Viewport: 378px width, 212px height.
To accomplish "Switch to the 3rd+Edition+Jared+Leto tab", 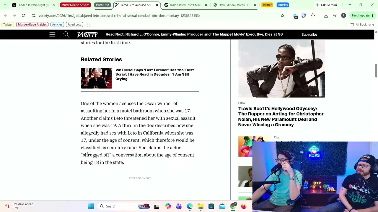I will tap(234, 5).
